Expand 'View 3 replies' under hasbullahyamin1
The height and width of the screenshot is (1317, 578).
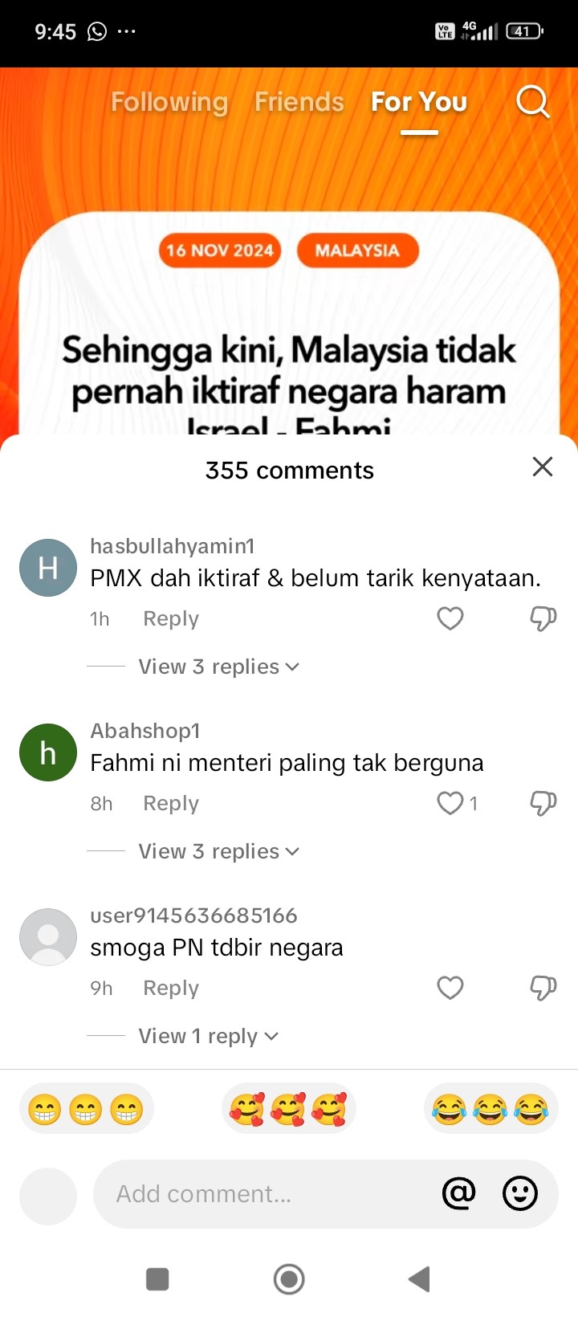(x=218, y=667)
